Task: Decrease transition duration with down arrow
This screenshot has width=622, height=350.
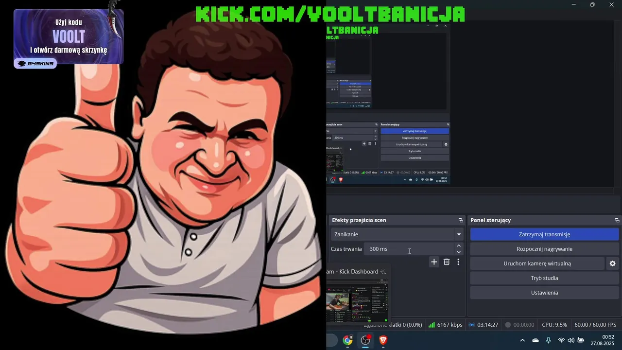Action: 459,252
